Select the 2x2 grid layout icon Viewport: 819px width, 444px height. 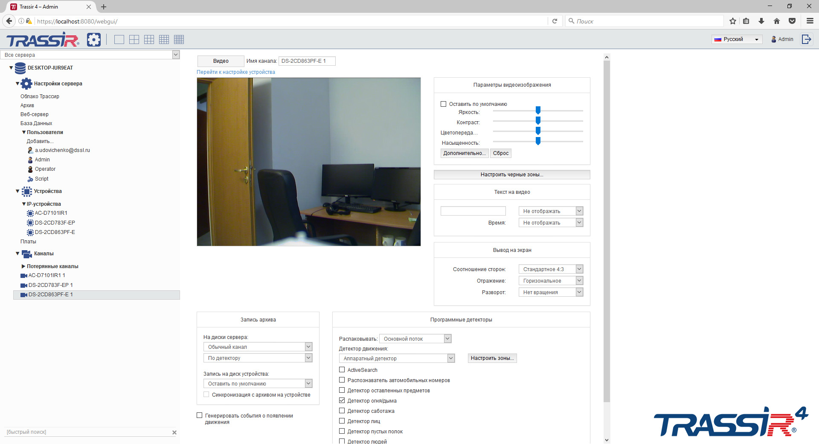134,39
